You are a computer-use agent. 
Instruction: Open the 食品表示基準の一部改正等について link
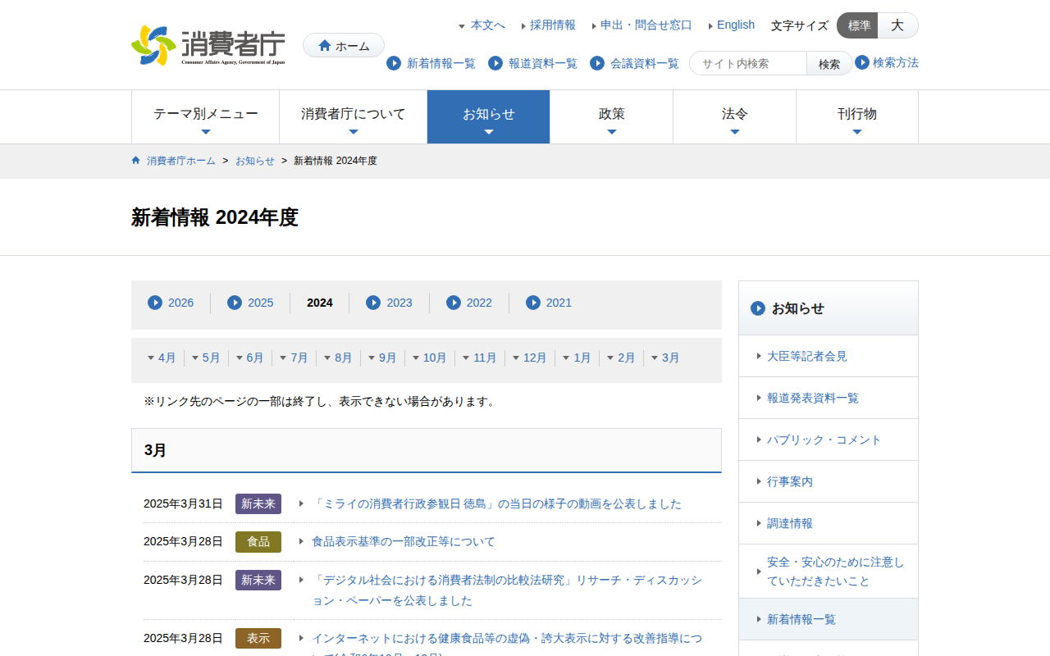[403, 542]
